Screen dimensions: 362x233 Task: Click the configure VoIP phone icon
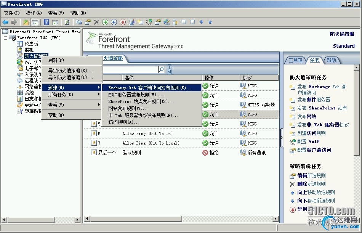click(149, 22)
